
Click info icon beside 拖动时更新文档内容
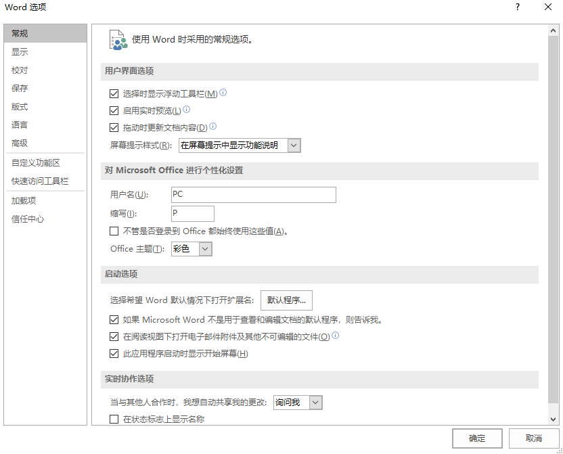pos(213,127)
